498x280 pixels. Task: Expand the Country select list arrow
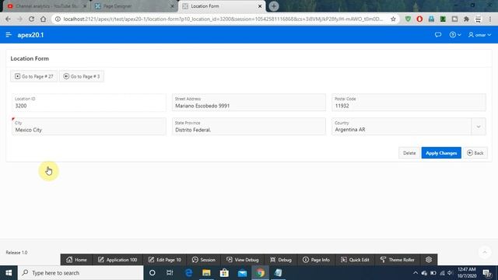tap(479, 127)
